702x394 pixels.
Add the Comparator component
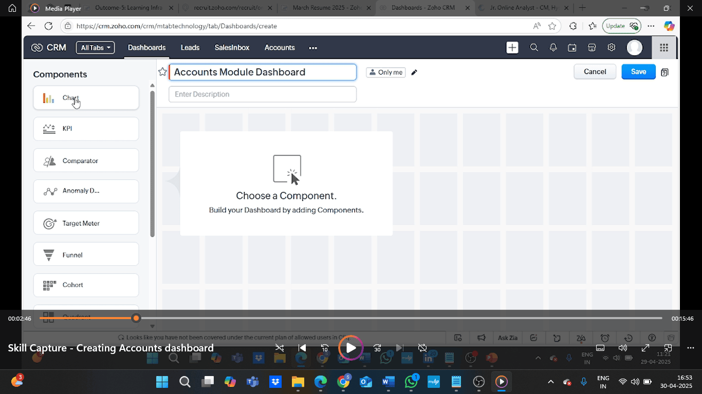(86, 161)
